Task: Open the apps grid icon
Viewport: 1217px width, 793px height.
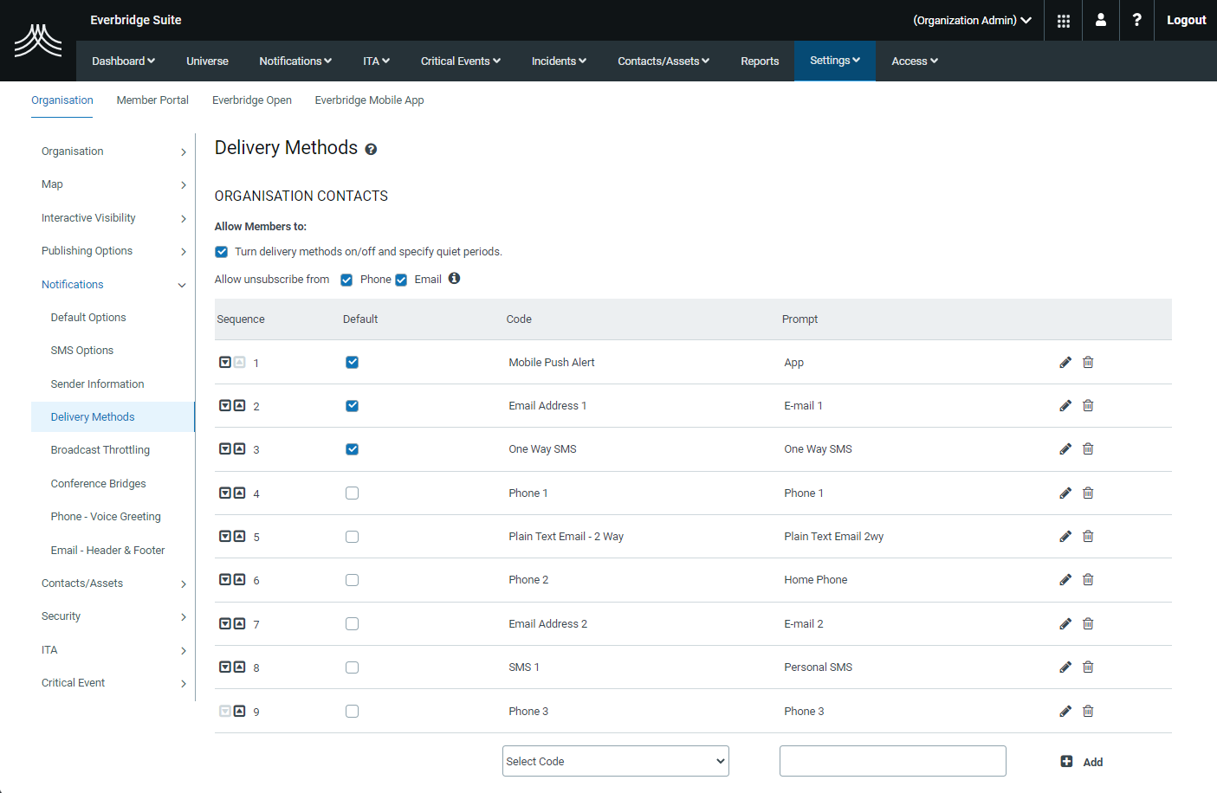Action: point(1064,20)
